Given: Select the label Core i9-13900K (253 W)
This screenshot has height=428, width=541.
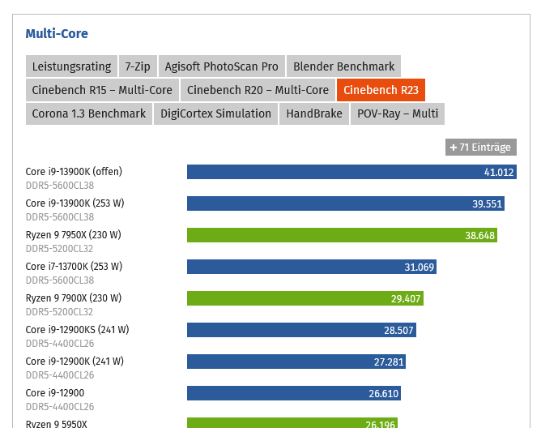Looking at the screenshot, I should [x=75, y=203].
